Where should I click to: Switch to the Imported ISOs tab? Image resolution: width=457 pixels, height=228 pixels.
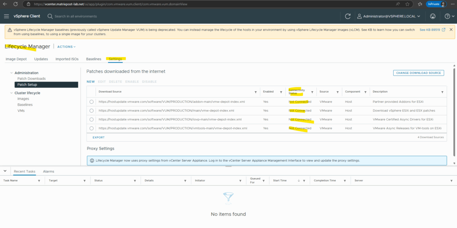point(67,59)
